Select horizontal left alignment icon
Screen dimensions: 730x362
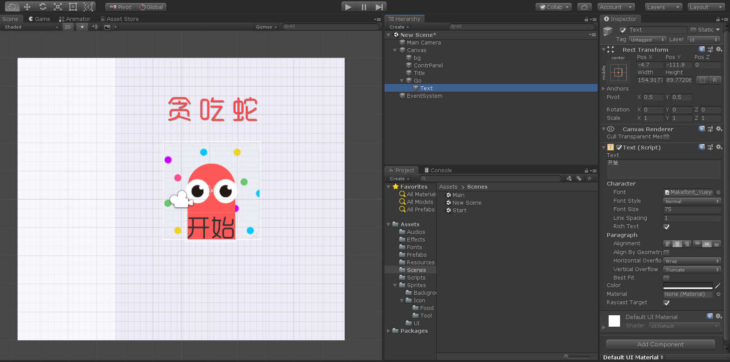point(668,244)
